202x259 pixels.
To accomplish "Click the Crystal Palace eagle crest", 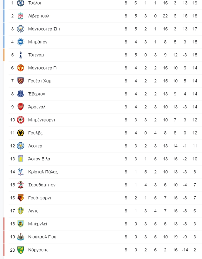I will [21, 172].
